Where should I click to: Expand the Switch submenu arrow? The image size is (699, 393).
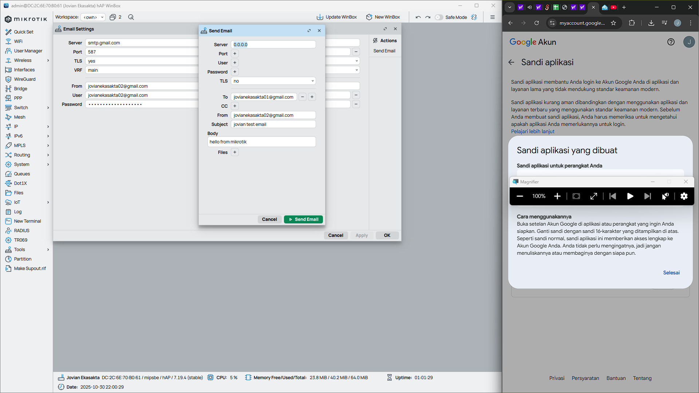(x=48, y=108)
